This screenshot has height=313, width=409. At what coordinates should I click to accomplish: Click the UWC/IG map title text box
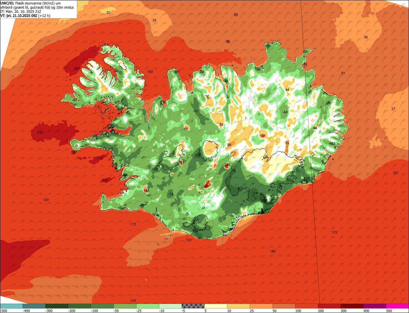pos(38,9)
